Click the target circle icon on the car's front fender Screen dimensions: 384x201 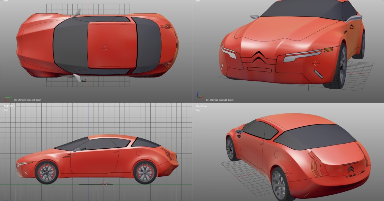(316, 63)
